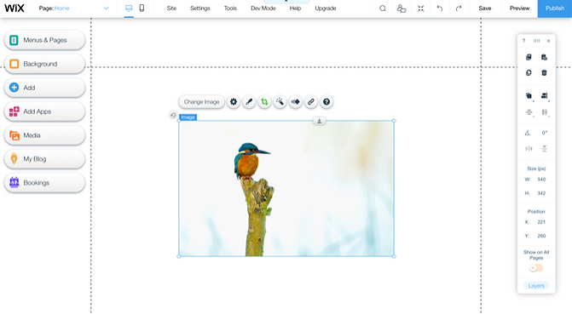Screen dimensions: 572x314
Task: Open the Tools menu
Action: pyautogui.click(x=230, y=8)
